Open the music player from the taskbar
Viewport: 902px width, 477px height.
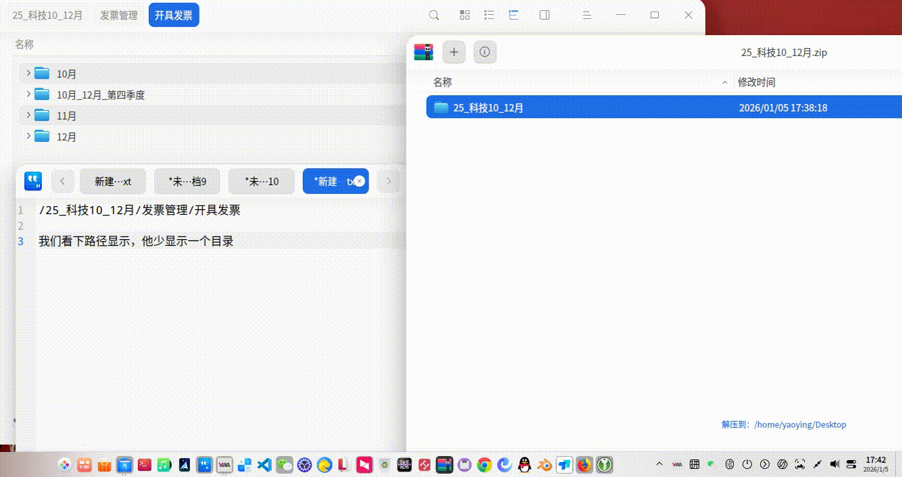tap(164, 465)
